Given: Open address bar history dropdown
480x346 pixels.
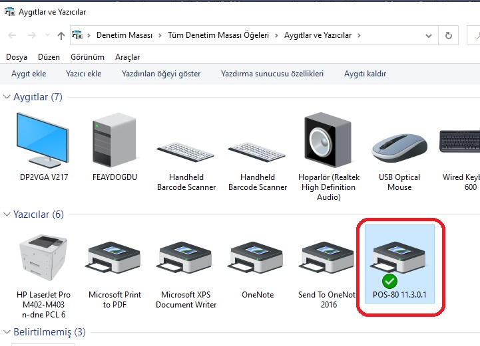Looking at the screenshot, I should pyautogui.click(x=430, y=35).
